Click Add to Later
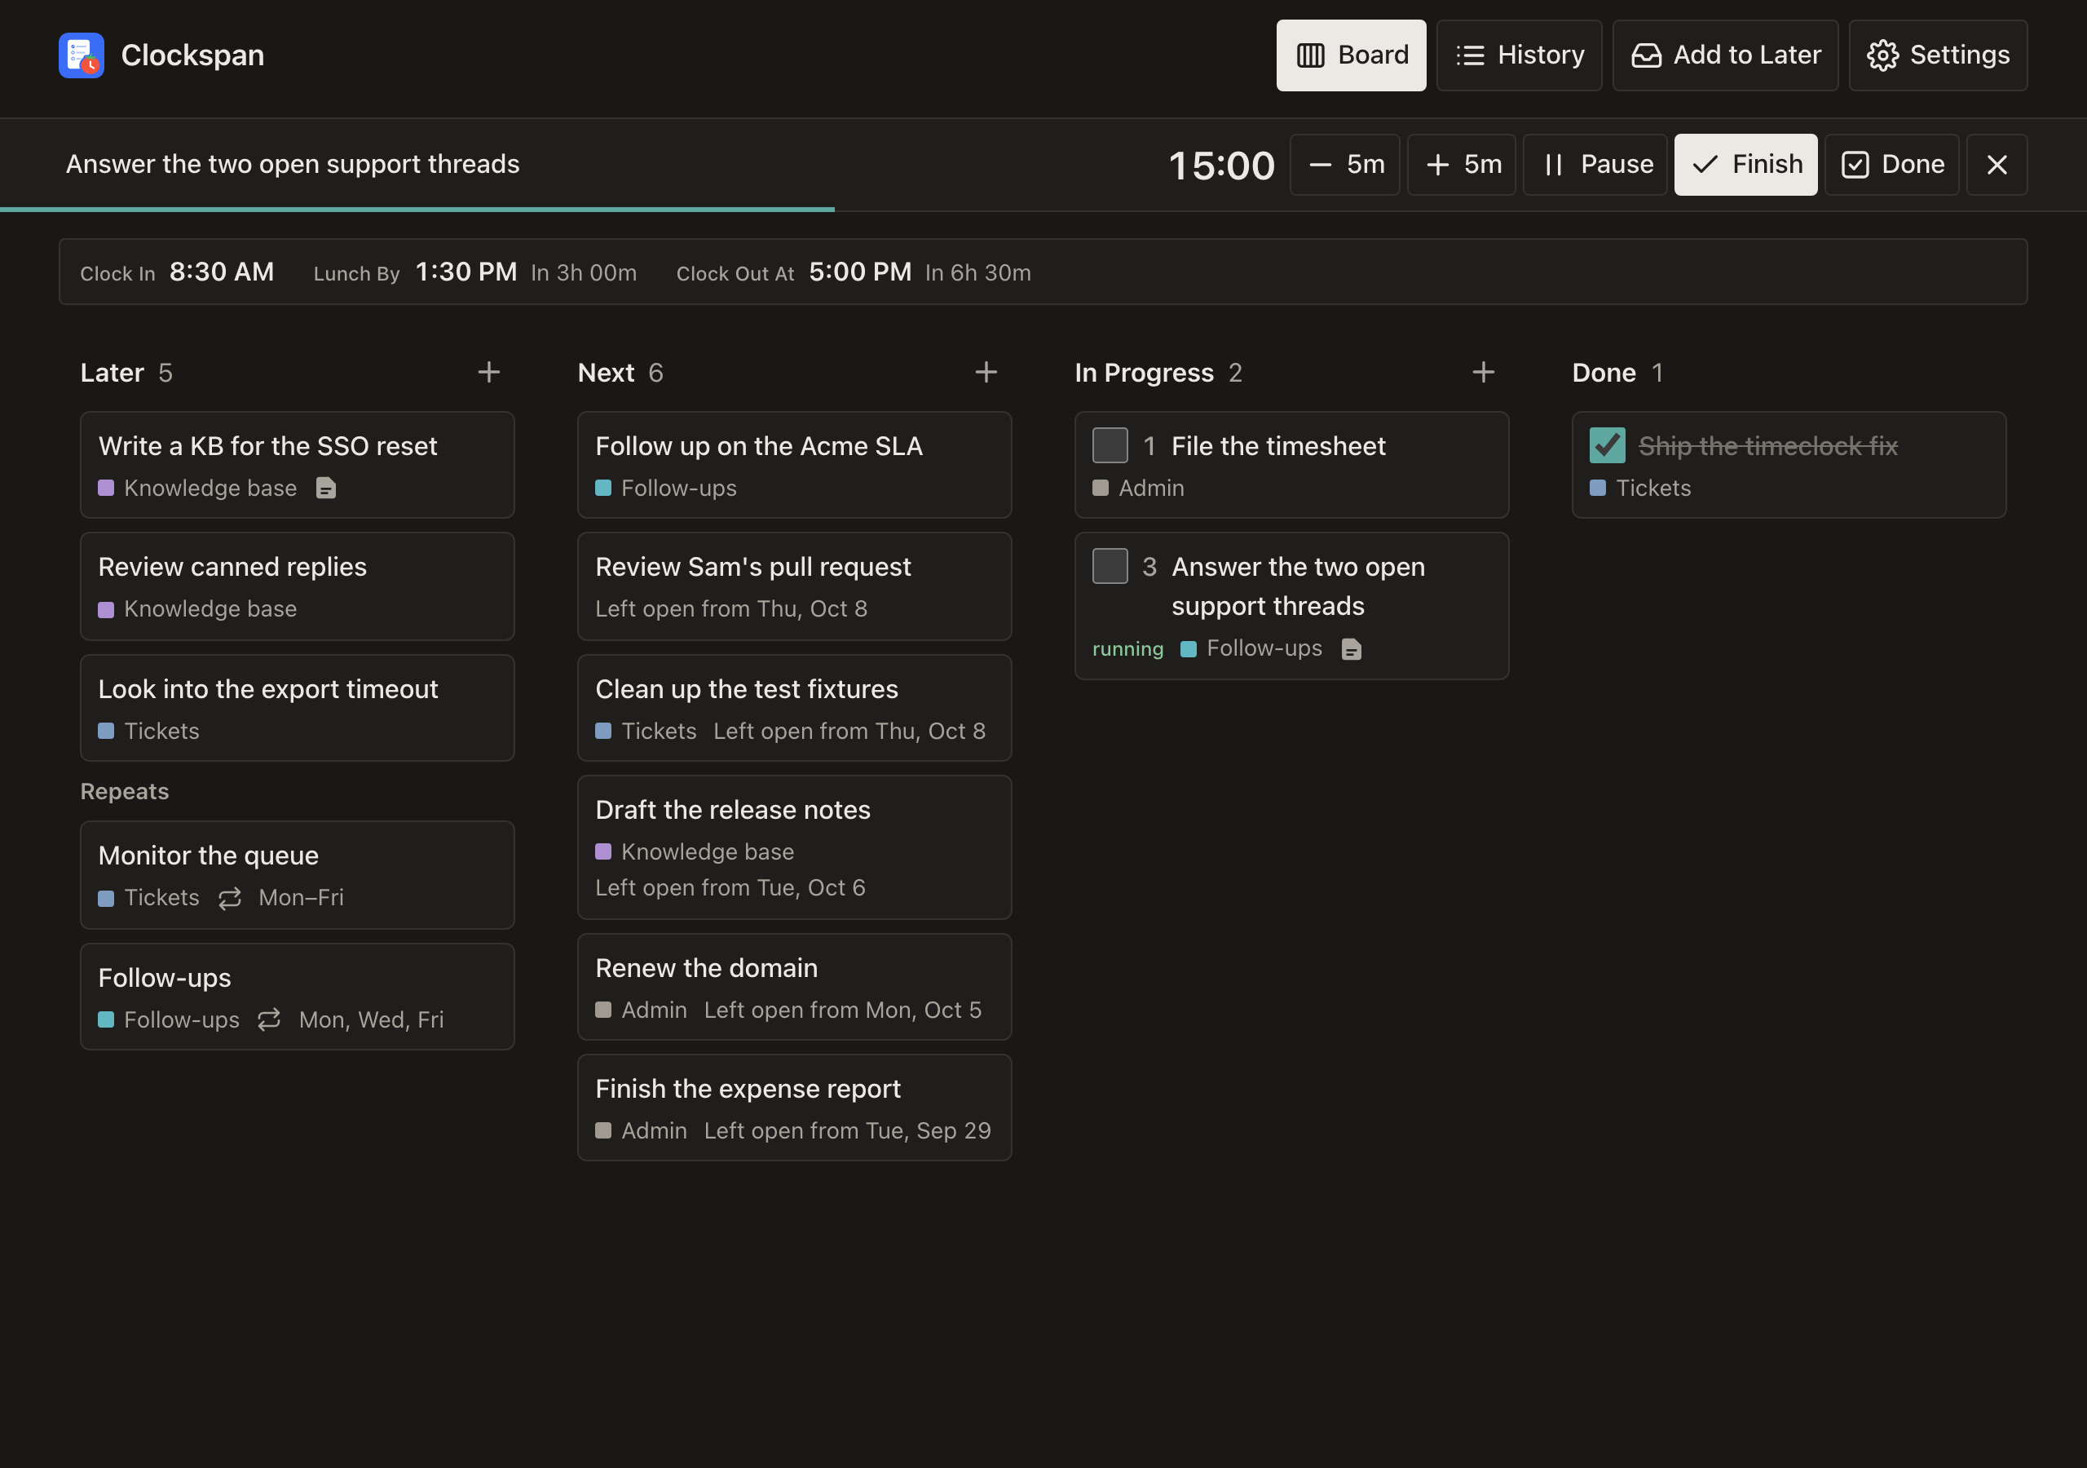This screenshot has height=1468, width=2087. pos(1725,55)
